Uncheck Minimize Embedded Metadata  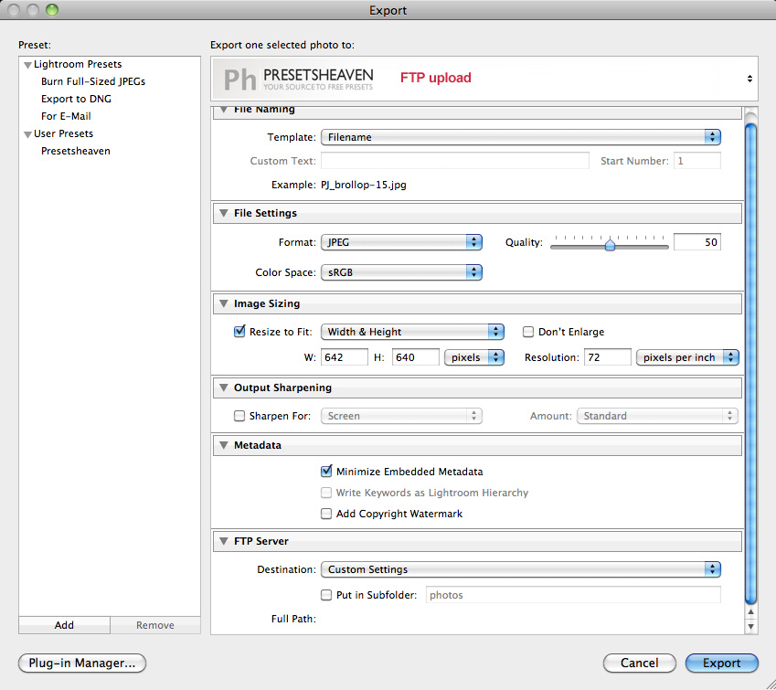[326, 472]
